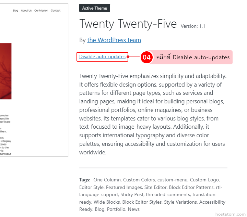Viewport: 247px width, 217px height.
Task: Click the divider line above Tags
Action: point(153,168)
